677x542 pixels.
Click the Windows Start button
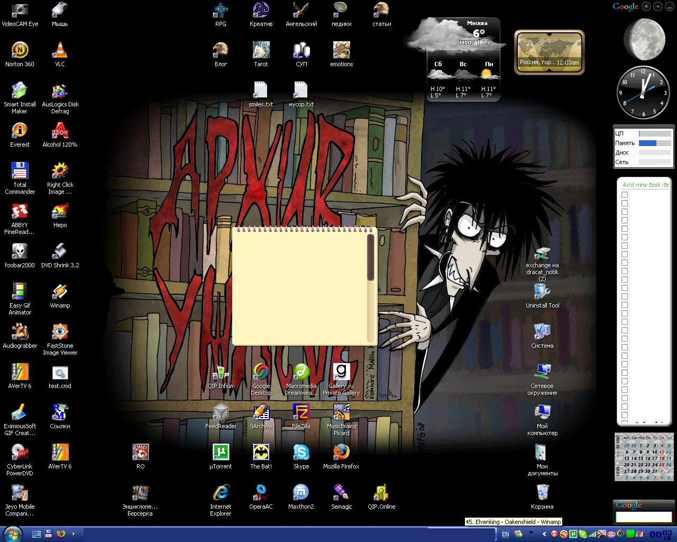click(x=13, y=534)
